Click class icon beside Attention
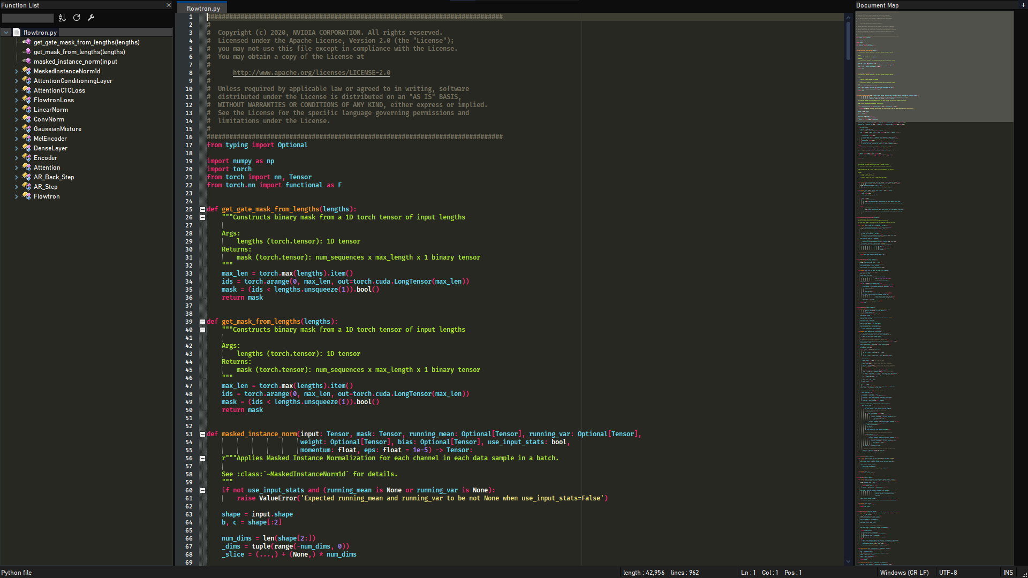This screenshot has width=1028, height=578. pyautogui.click(x=27, y=168)
